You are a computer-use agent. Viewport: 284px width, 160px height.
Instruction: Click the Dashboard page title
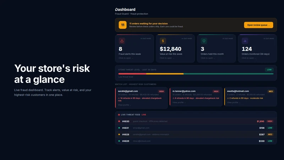click(x=125, y=10)
